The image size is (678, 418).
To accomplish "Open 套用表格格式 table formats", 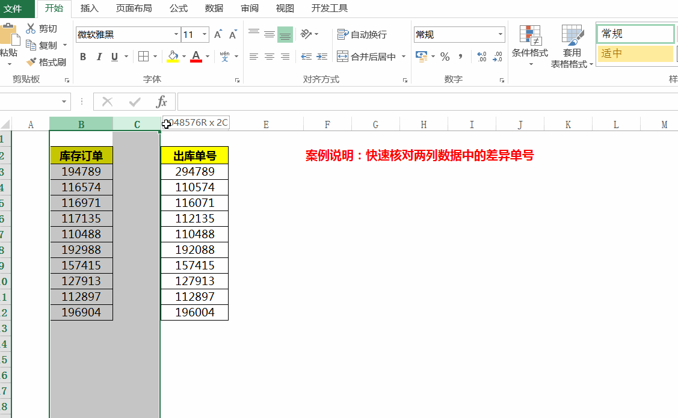I will (572, 47).
